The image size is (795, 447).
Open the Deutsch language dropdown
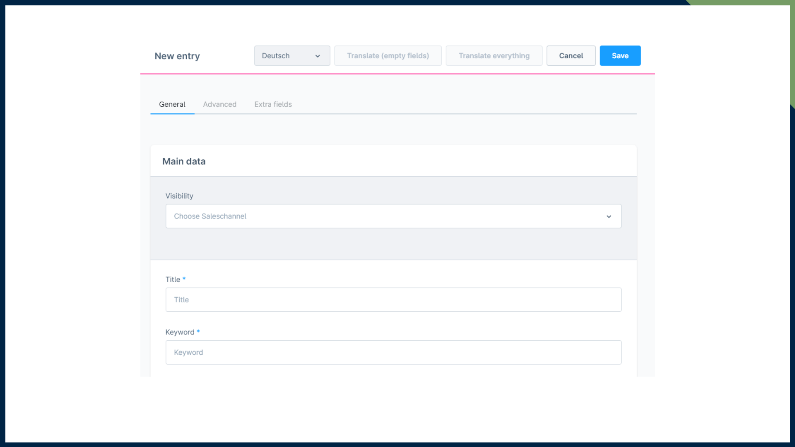pyautogui.click(x=291, y=55)
